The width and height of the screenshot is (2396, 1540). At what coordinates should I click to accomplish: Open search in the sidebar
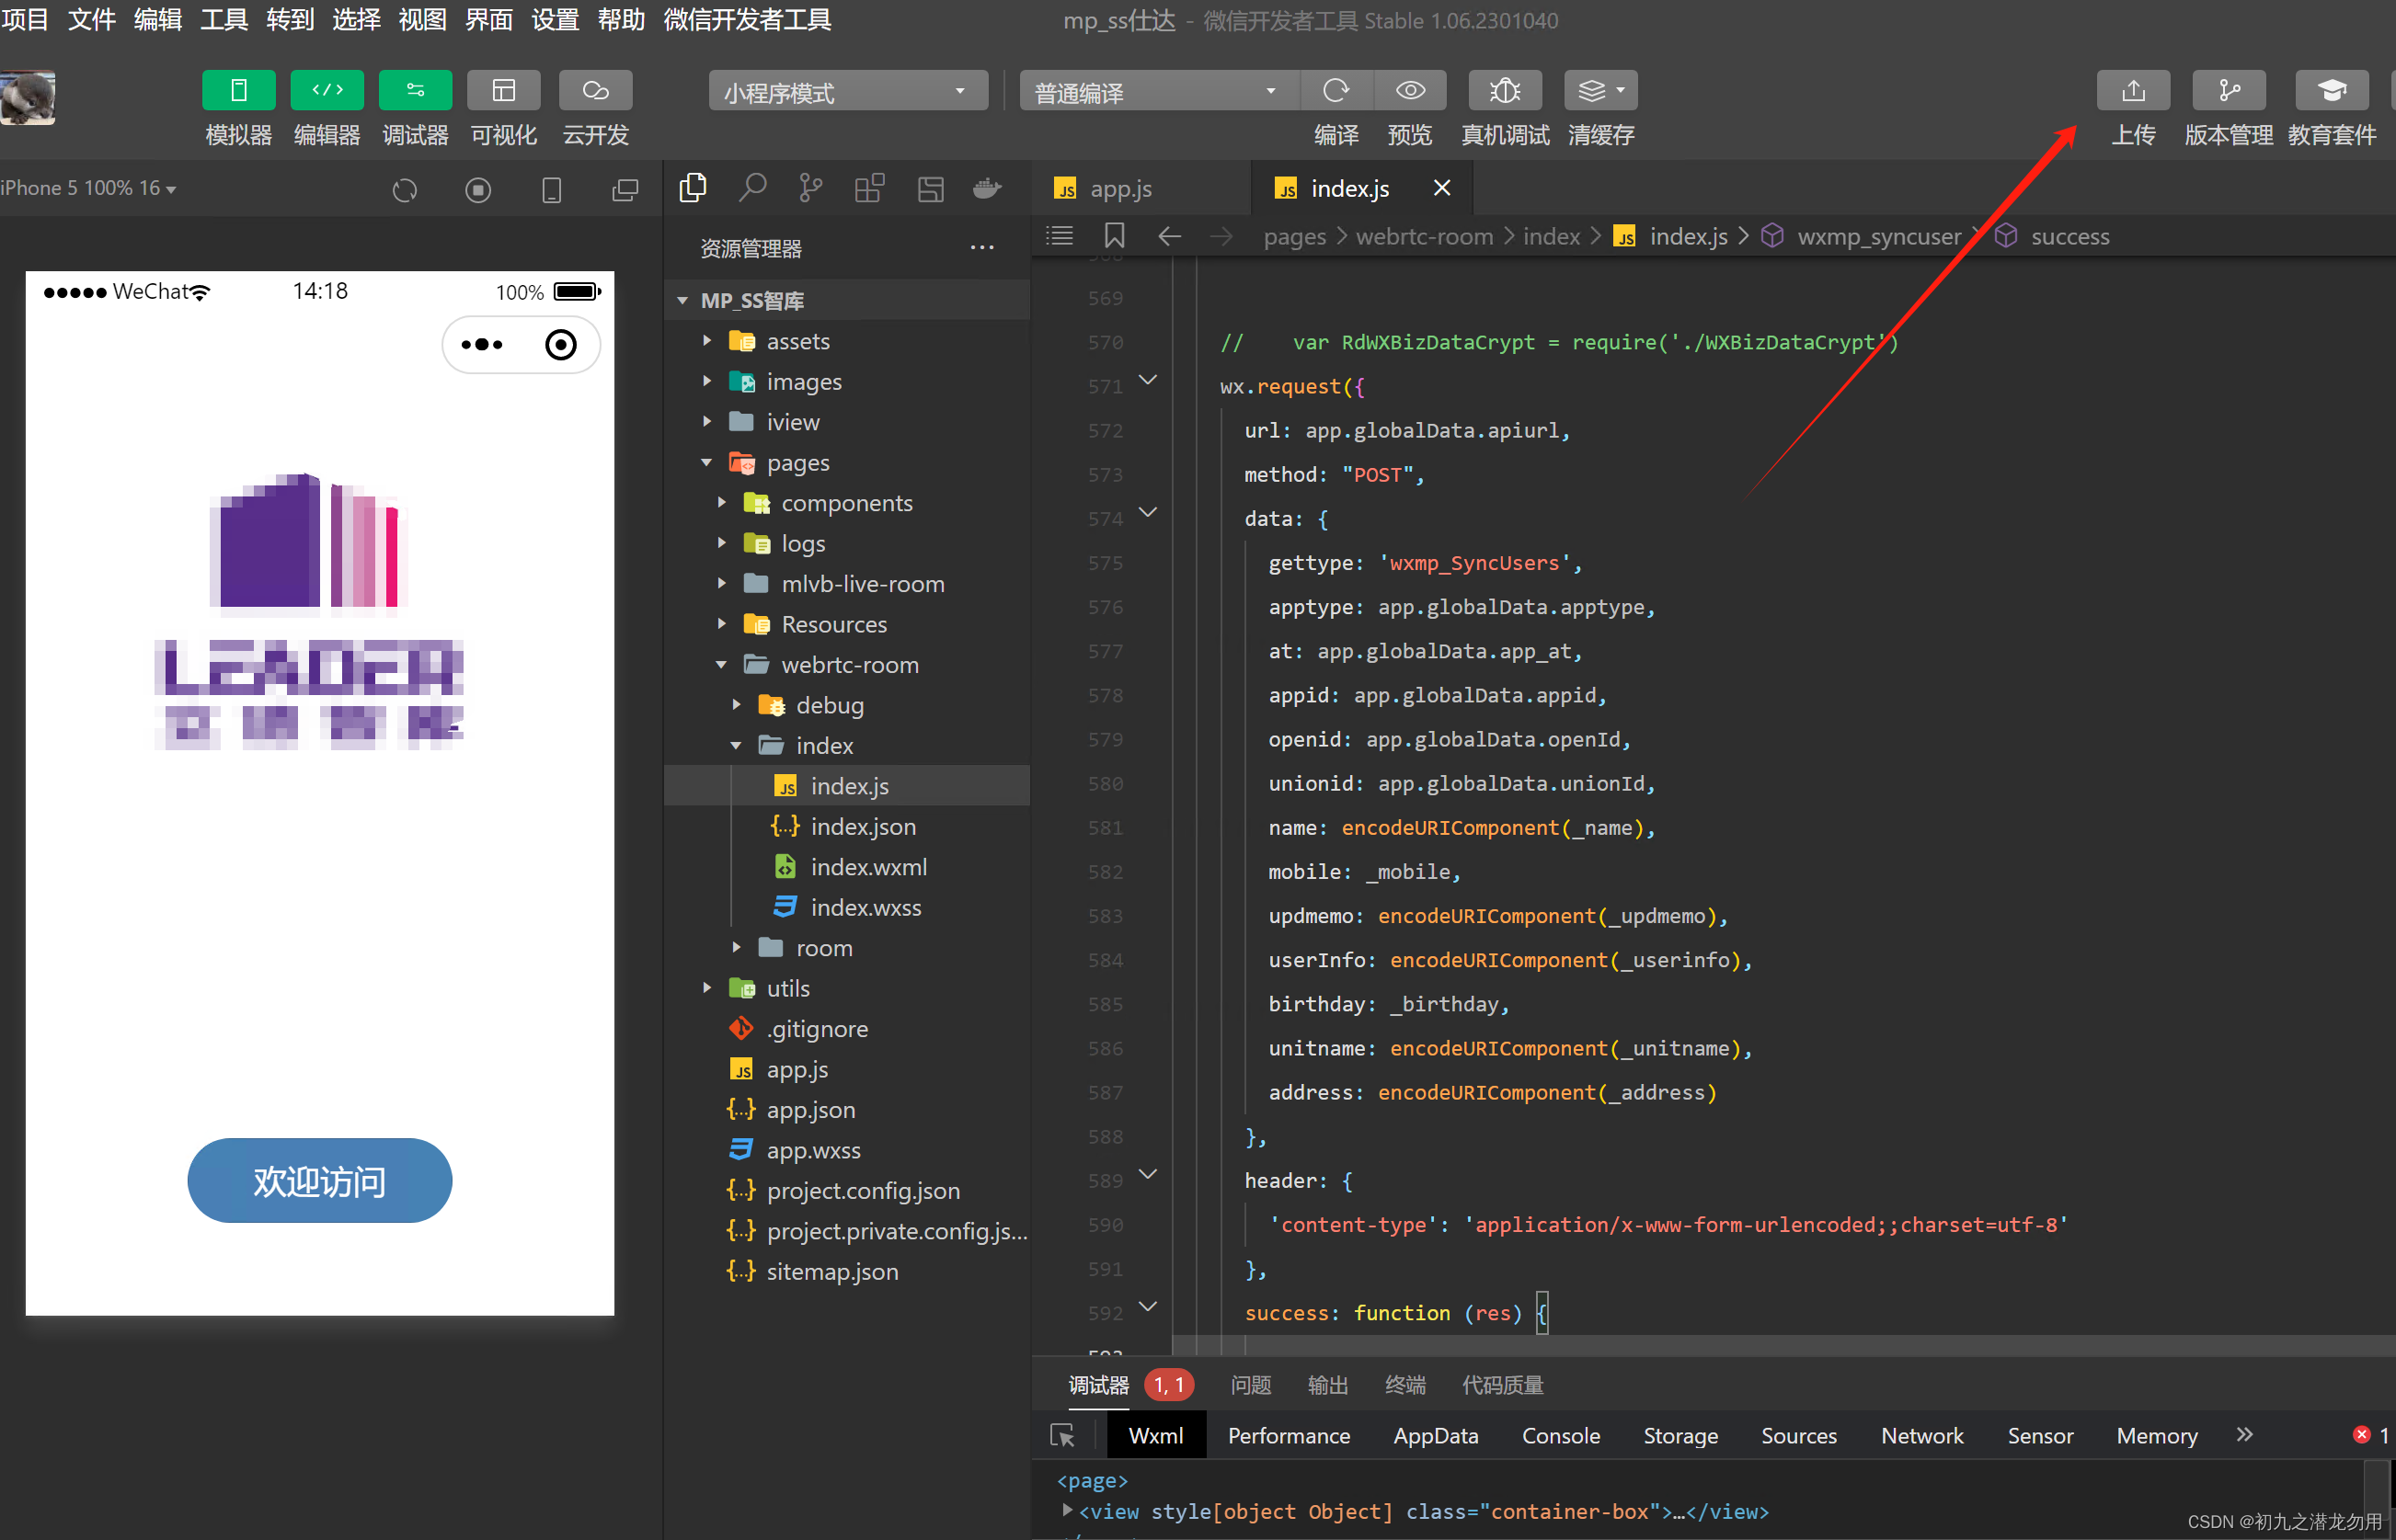click(751, 188)
